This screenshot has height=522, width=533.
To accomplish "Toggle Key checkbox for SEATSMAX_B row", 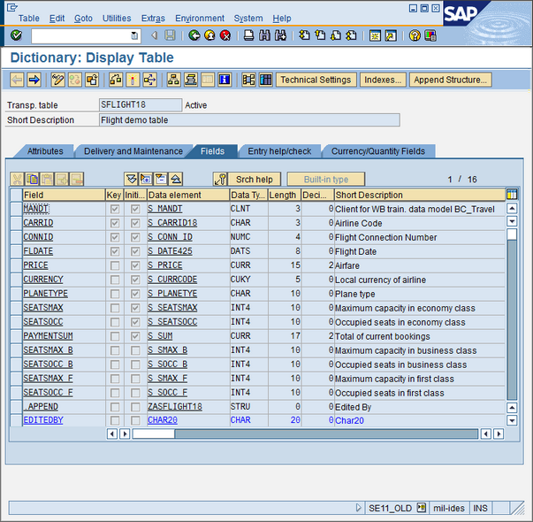I will click(115, 350).
